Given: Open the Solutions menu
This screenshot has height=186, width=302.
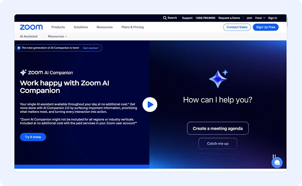Looking at the screenshot, I should (81, 27).
